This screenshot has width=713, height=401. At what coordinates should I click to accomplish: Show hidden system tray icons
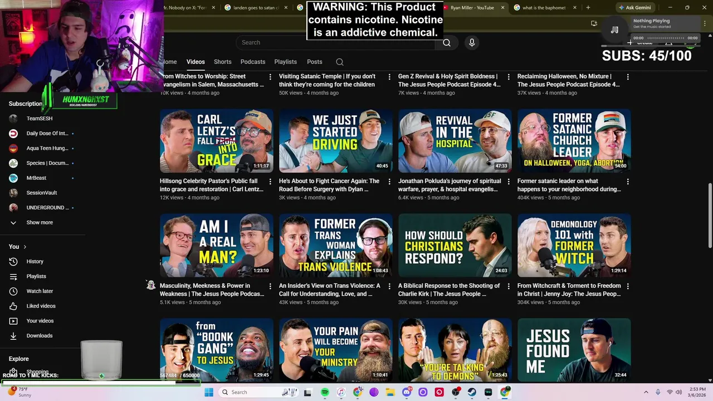click(x=647, y=392)
